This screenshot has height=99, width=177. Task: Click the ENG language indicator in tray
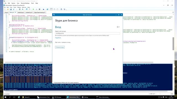pos(166,97)
